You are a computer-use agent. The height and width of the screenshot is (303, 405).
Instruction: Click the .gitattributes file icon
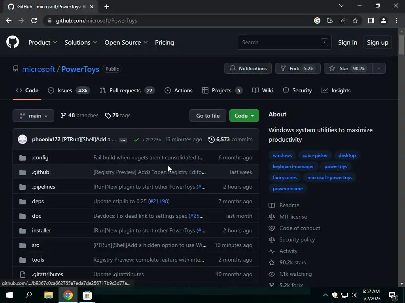[x=23, y=275]
